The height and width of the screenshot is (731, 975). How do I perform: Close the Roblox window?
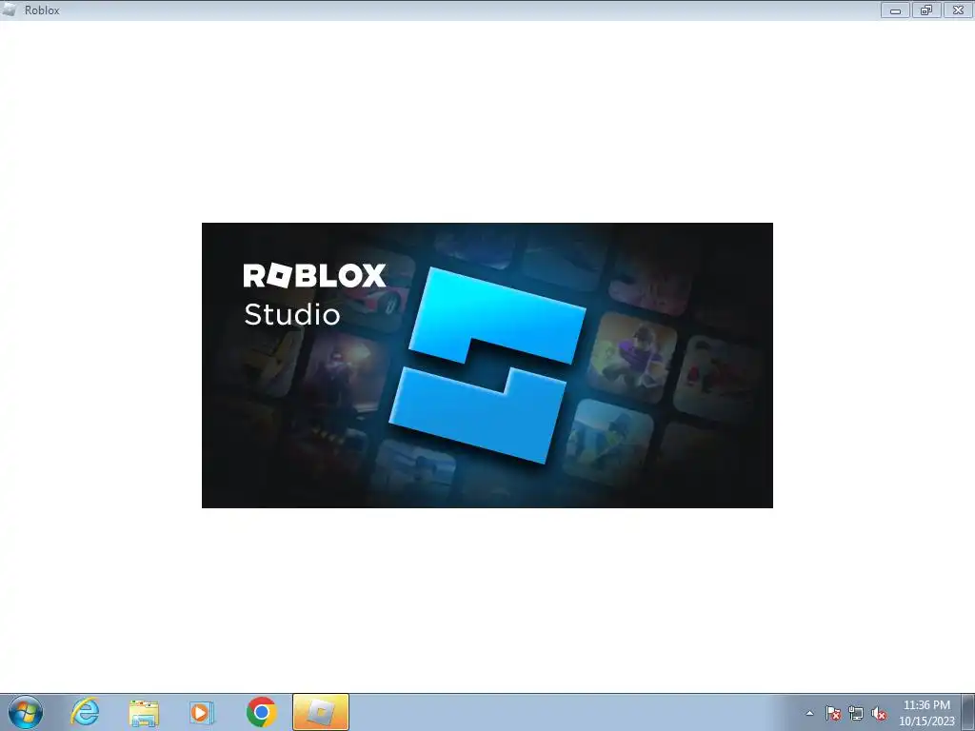[958, 10]
